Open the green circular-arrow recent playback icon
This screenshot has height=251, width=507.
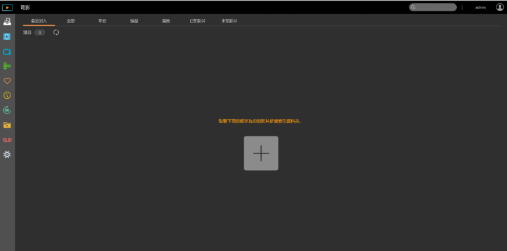point(7,110)
